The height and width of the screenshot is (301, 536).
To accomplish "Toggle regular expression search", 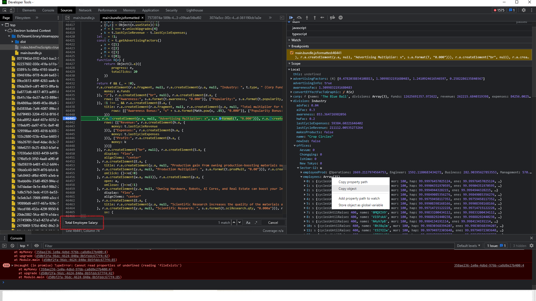I will pyautogui.click(x=256, y=222).
